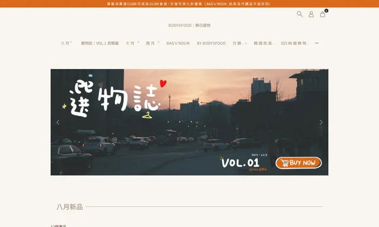
Task: Click the BUY NOW banner button
Action: pos(298,163)
